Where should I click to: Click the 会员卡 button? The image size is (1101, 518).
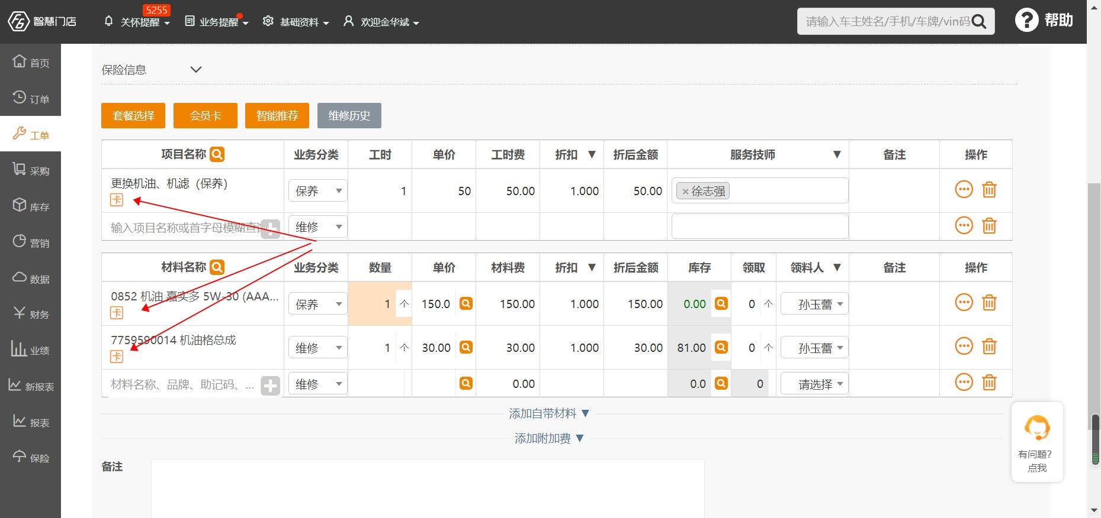[206, 116]
